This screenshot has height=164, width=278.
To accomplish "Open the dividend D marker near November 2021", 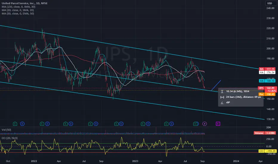I will point(22,124).
